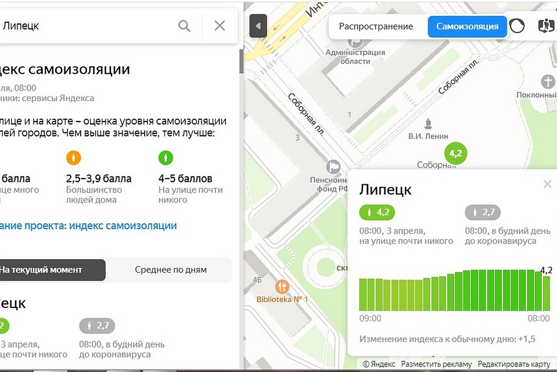Screen dimensions: 557x372
Task: Open the panorama people map icon
Action: [546, 26]
